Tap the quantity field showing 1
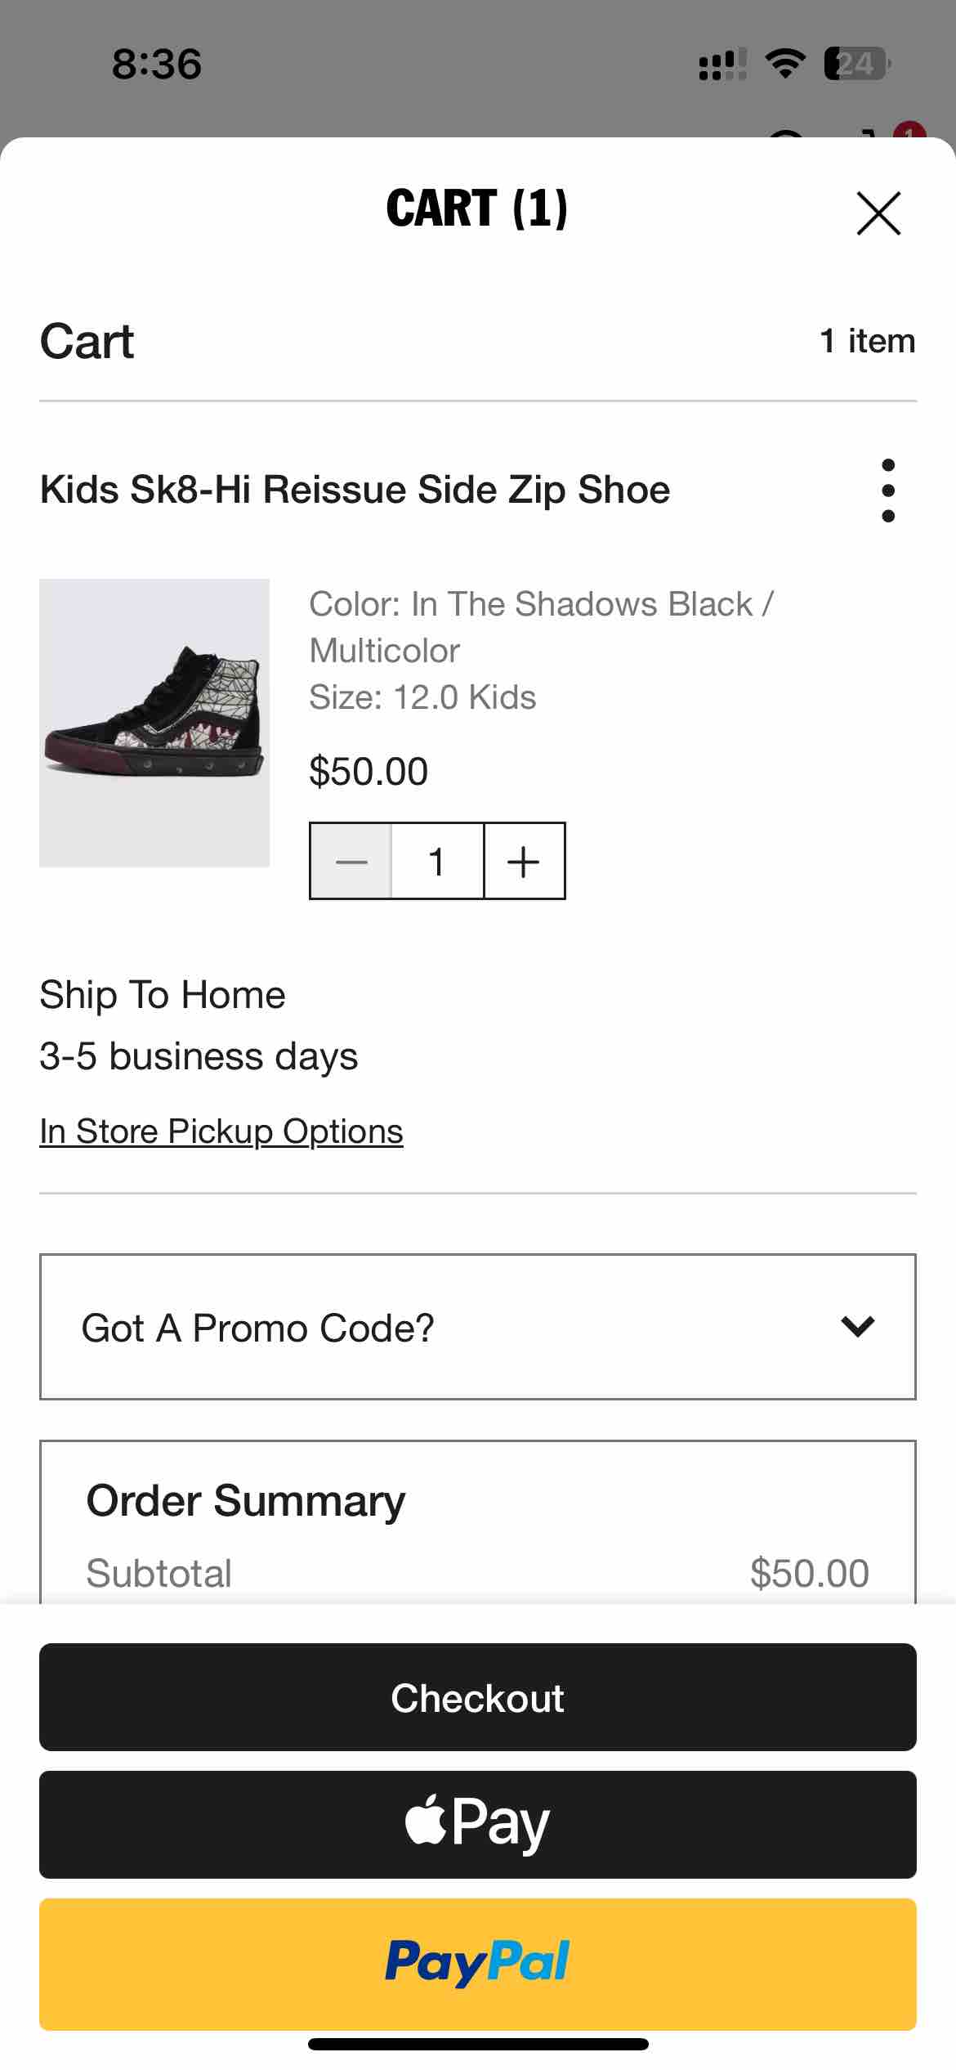Image resolution: width=956 pixels, height=2070 pixels. [x=437, y=861]
